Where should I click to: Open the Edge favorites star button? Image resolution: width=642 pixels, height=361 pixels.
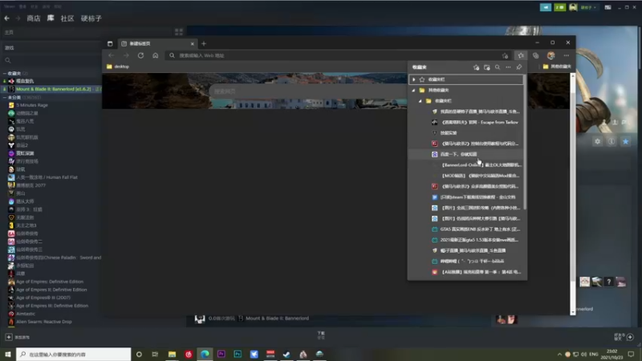point(521,55)
